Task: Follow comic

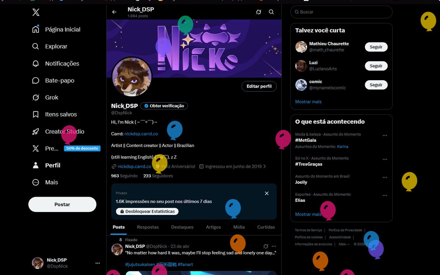Action: click(x=376, y=85)
